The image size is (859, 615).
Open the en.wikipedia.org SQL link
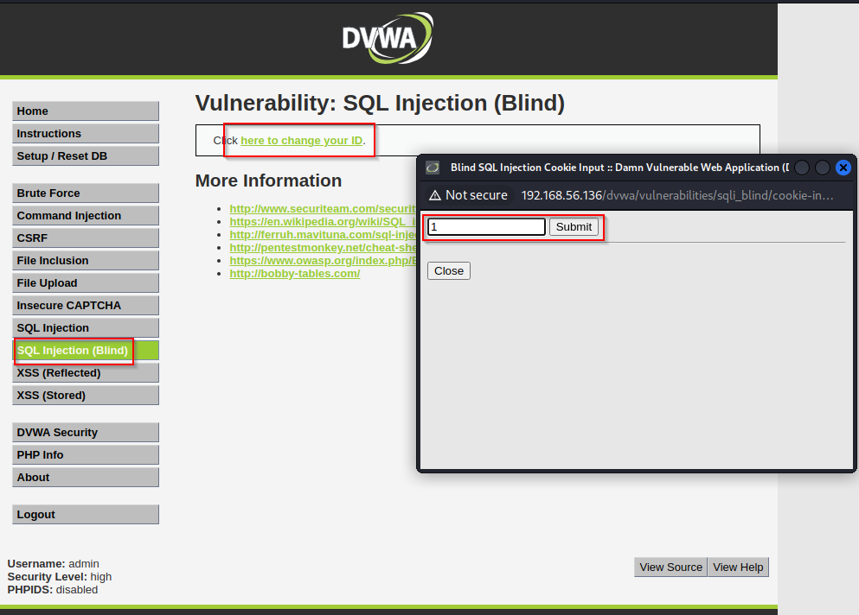[323, 222]
